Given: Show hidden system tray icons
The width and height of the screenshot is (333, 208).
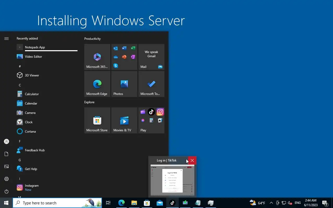Looking at the screenshot, I should point(271,203).
